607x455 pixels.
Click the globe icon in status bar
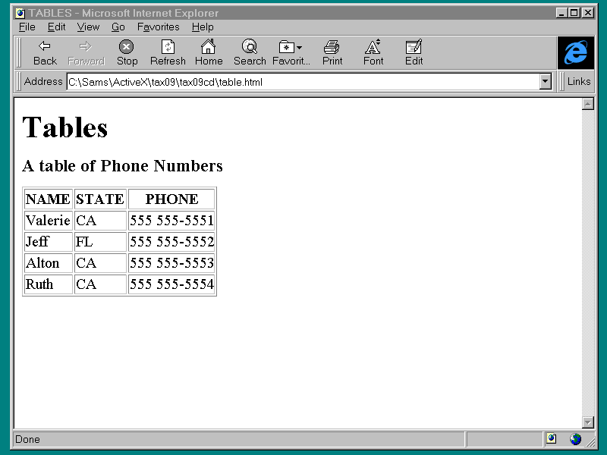tap(576, 439)
